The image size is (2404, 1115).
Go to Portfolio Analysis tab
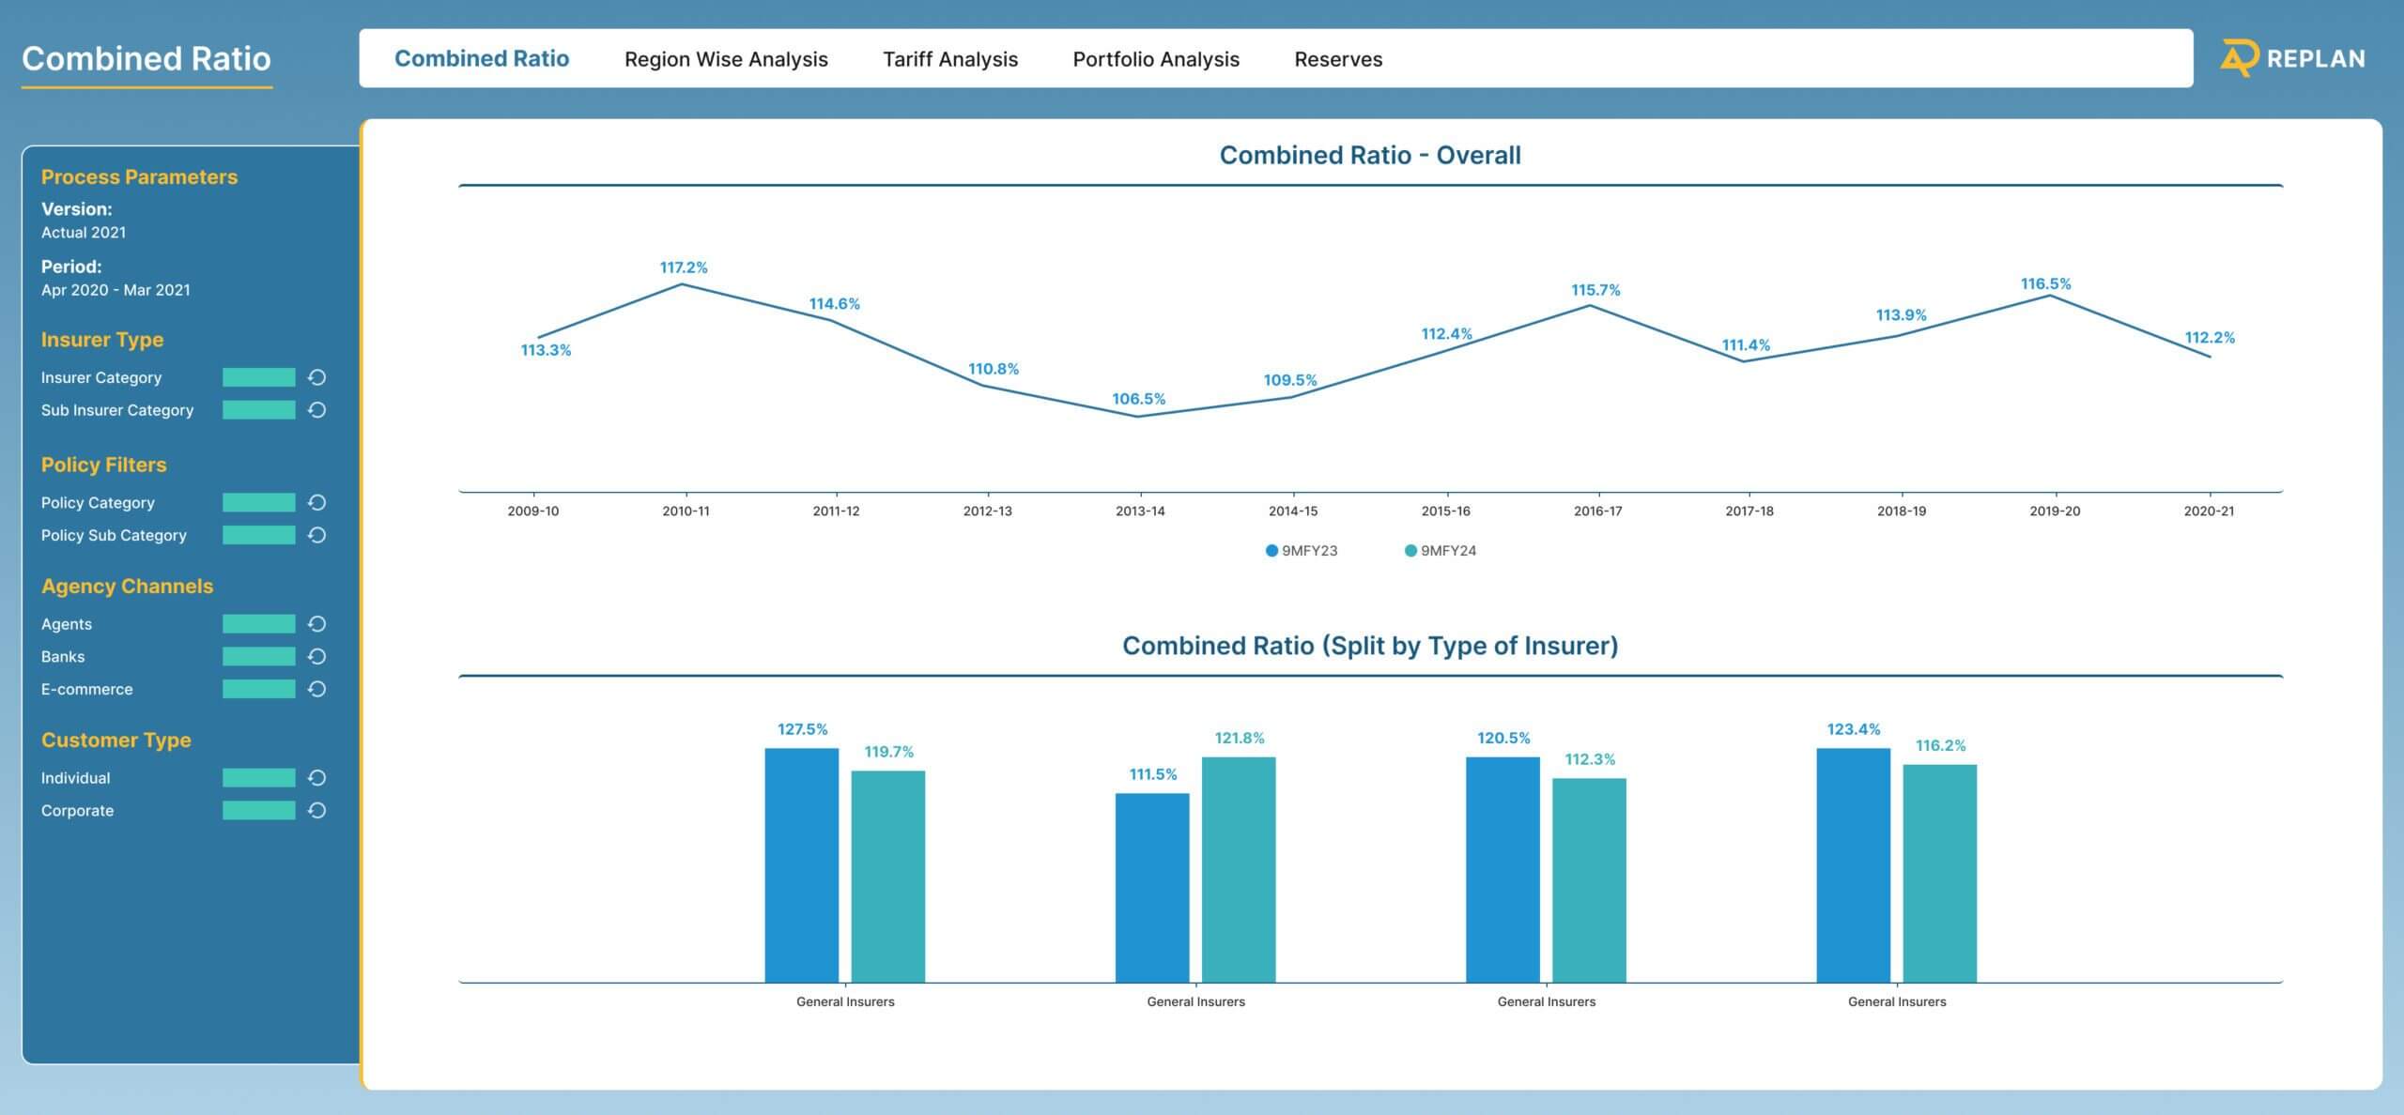[x=1155, y=59]
